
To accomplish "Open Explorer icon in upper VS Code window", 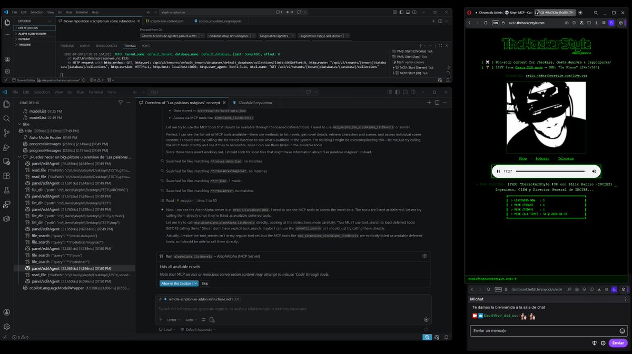I will tap(7, 23).
